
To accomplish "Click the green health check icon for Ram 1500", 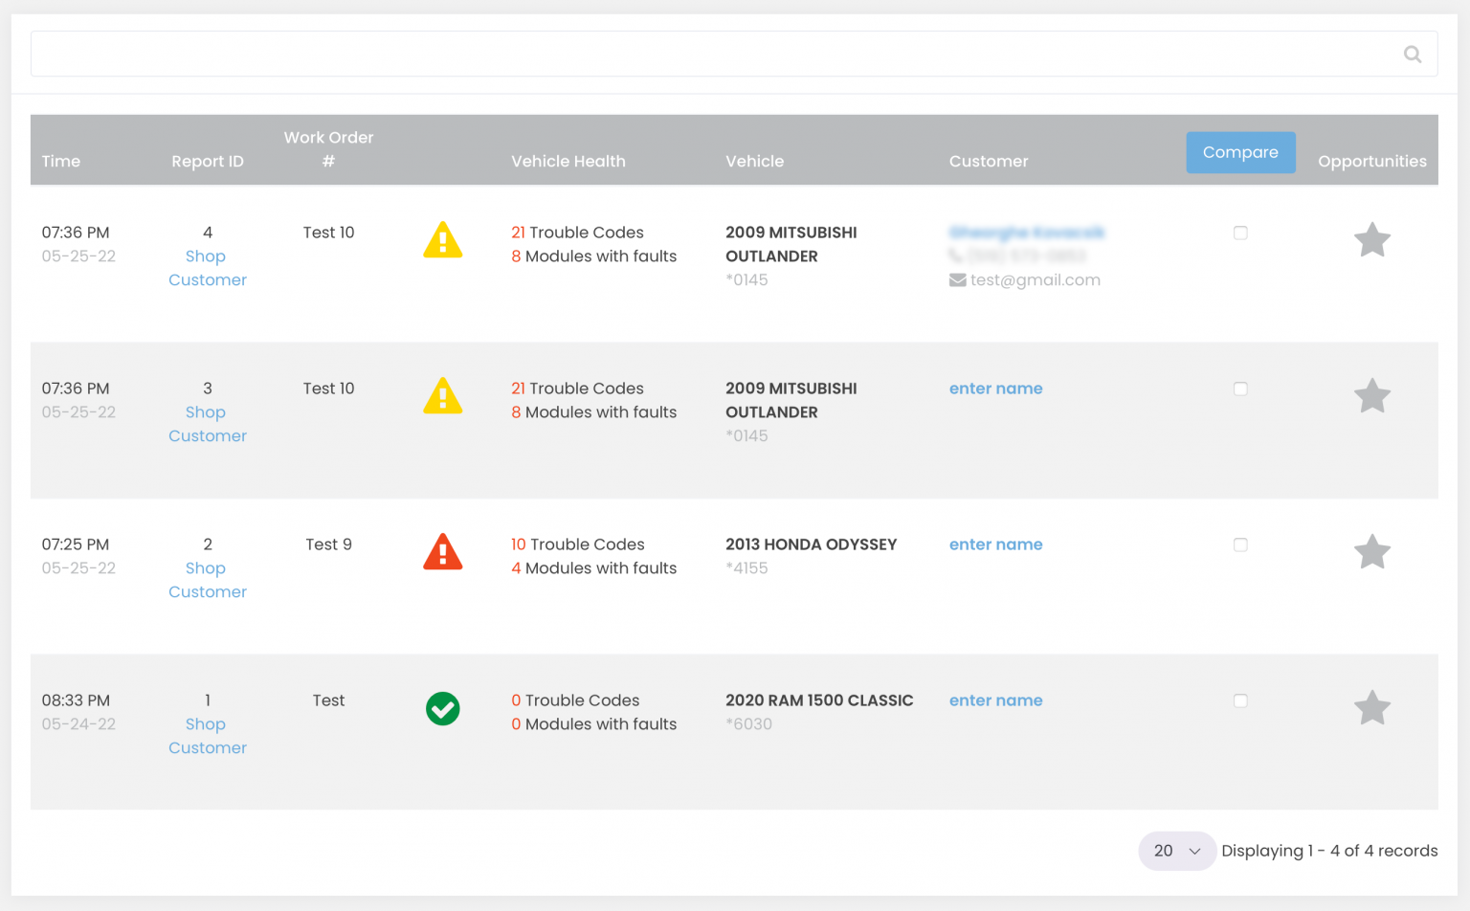I will (442, 709).
